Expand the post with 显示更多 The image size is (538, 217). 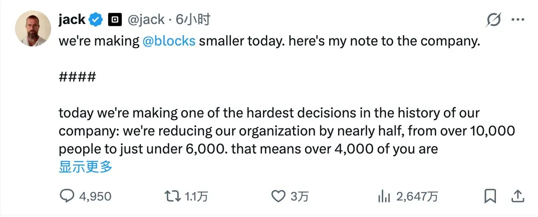(85, 167)
